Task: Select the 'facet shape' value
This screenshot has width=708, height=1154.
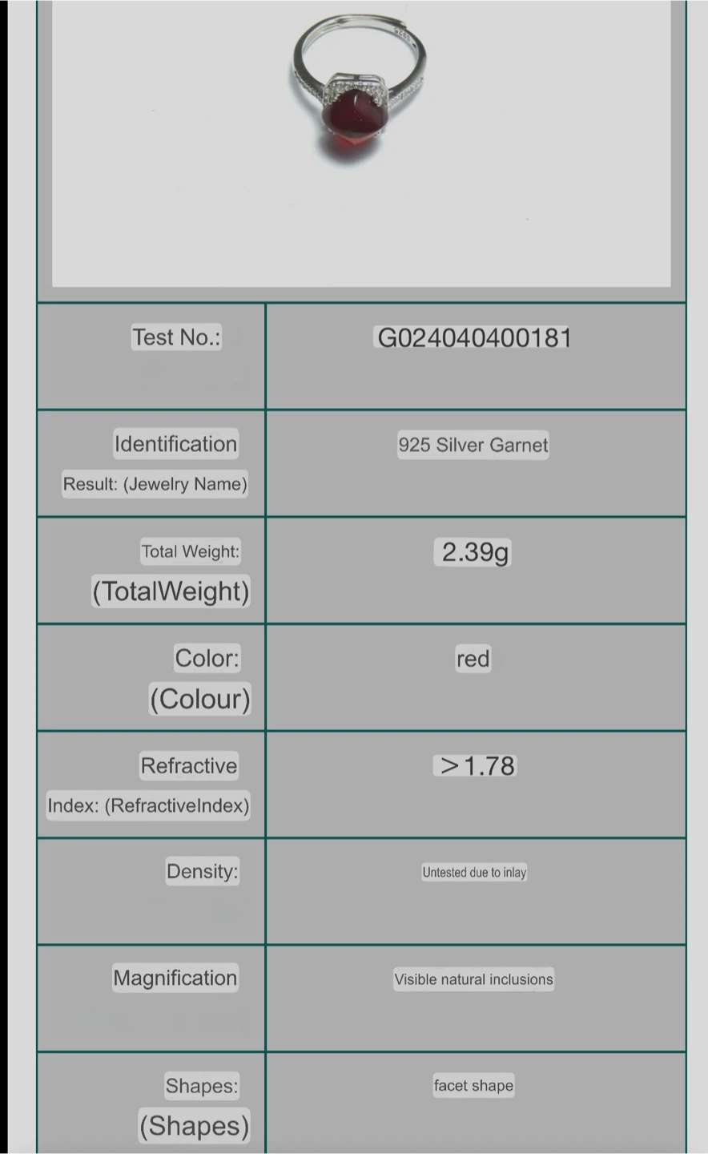Action: (x=473, y=1086)
